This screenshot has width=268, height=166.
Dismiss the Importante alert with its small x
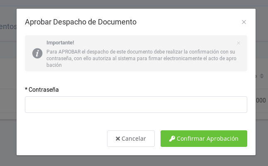pos(239,43)
